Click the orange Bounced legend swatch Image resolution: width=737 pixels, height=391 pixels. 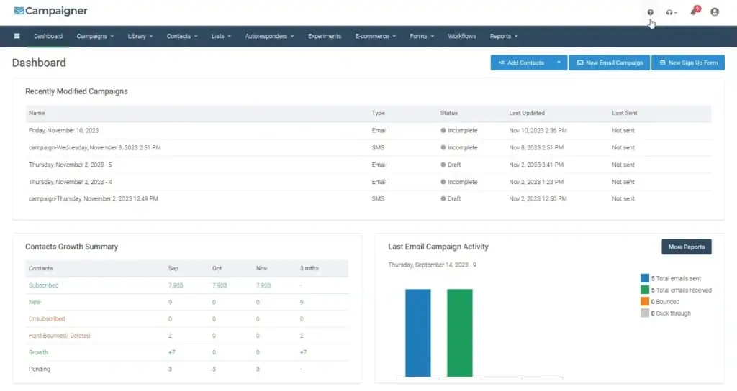pyautogui.click(x=644, y=301)
